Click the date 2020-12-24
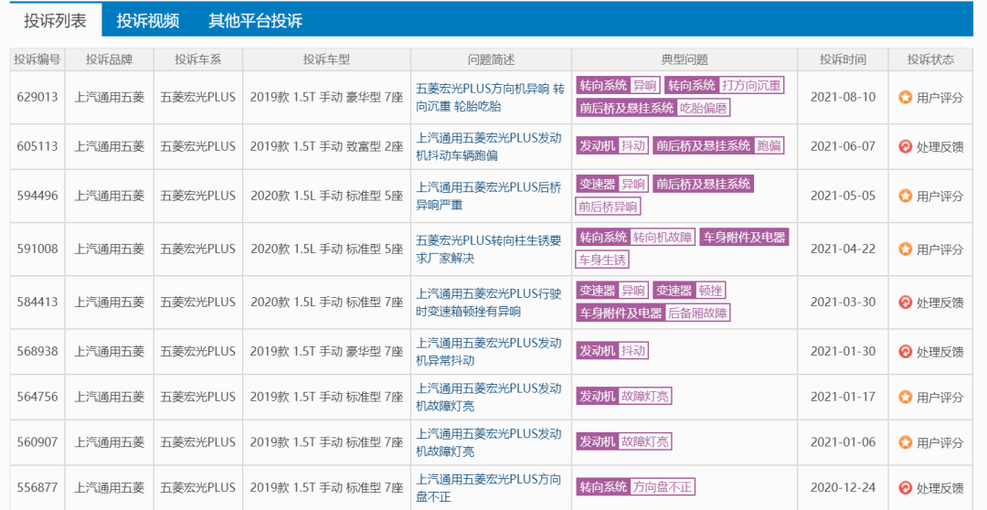The image size is (987, 510). tap(843, 487)
